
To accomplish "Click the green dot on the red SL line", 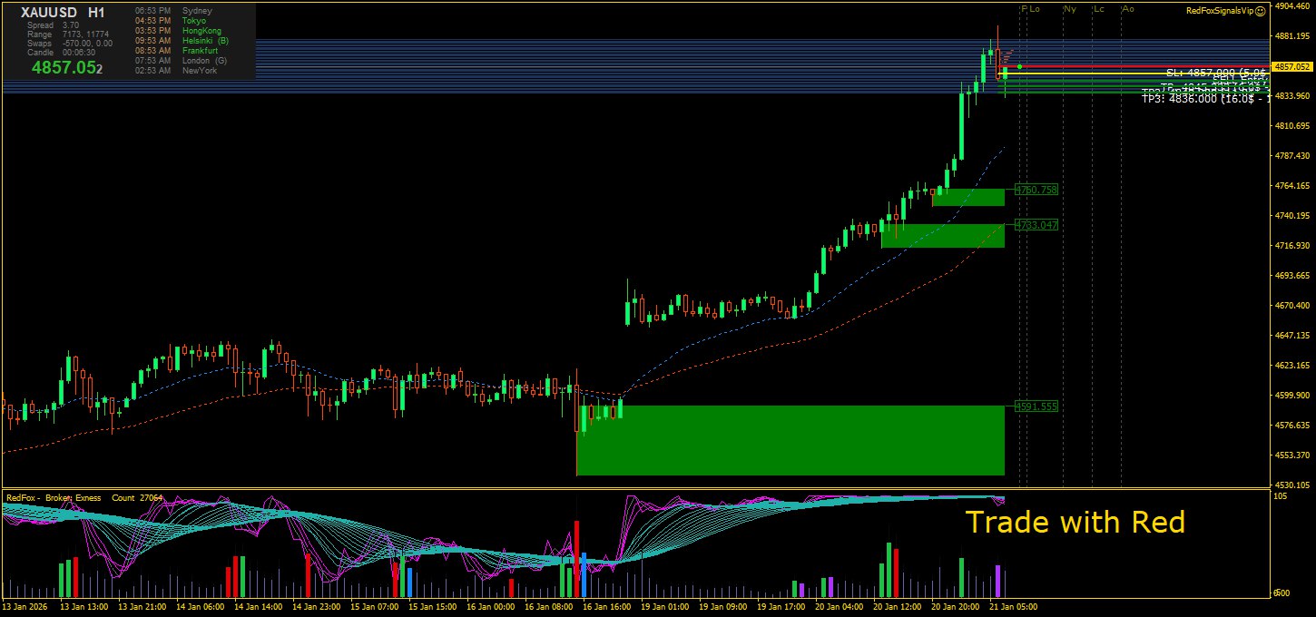I will tap(1020, 66).
